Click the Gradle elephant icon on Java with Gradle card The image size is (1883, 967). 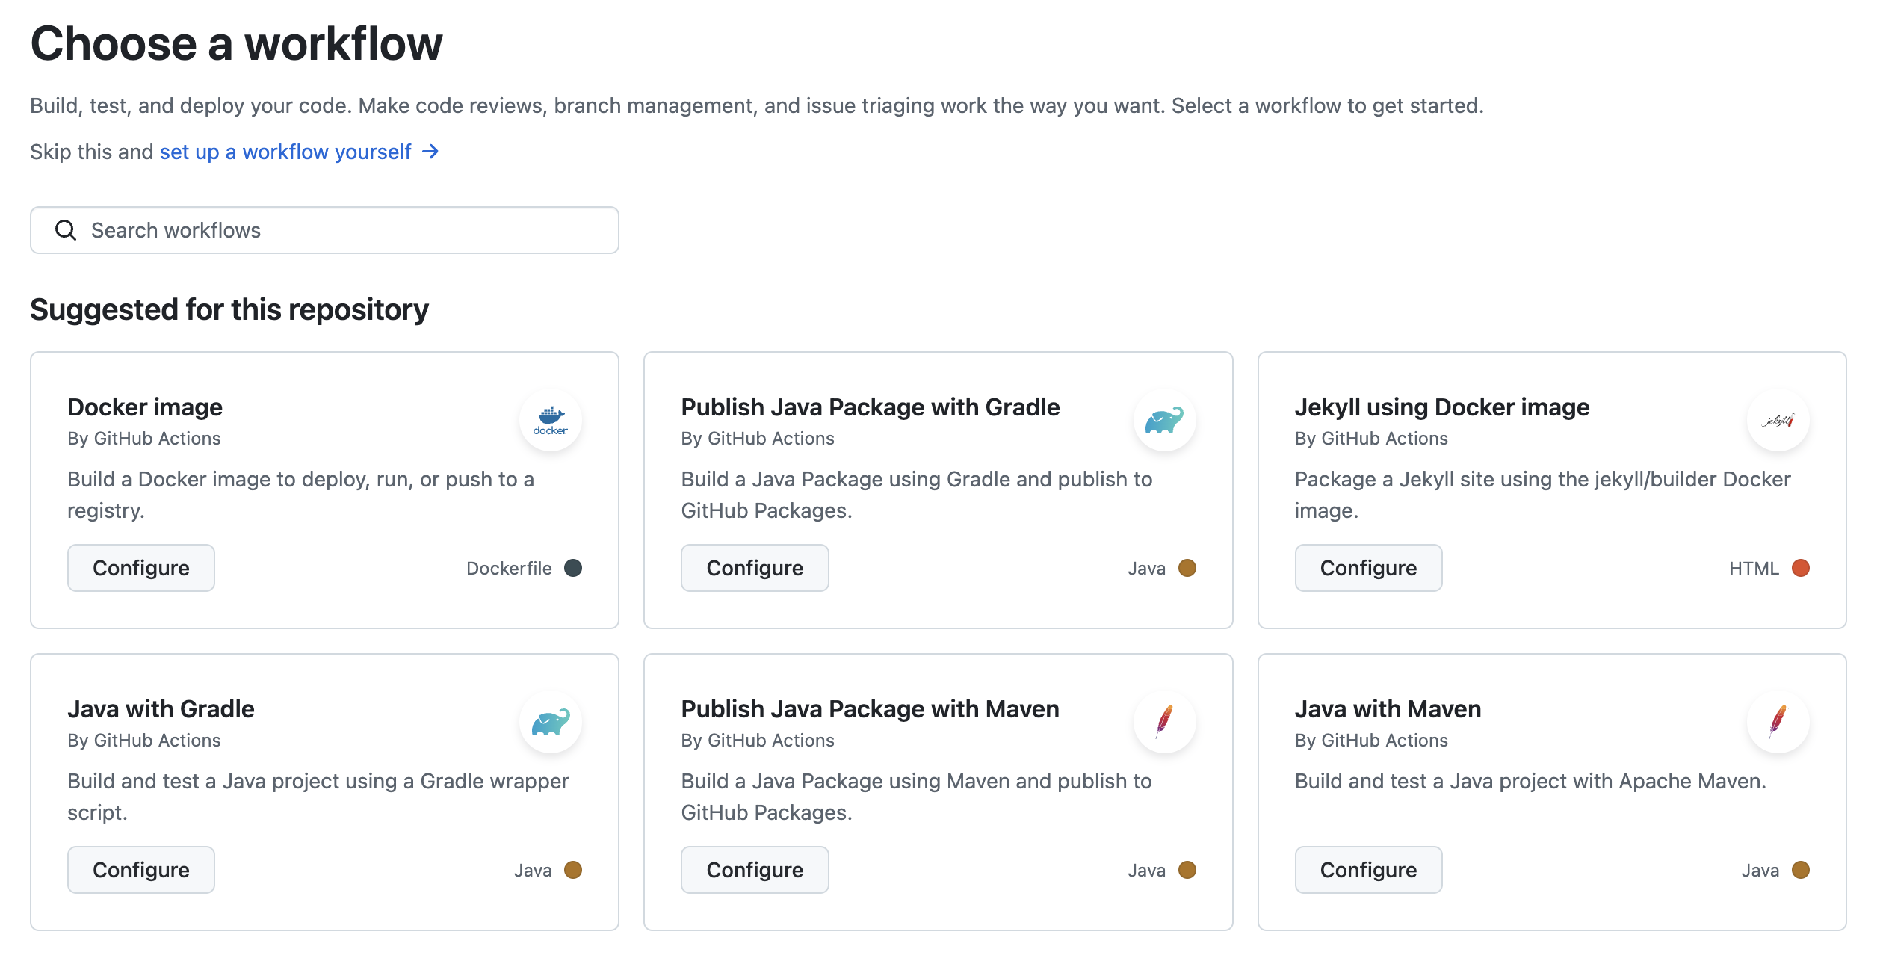(x=551, y=722)
